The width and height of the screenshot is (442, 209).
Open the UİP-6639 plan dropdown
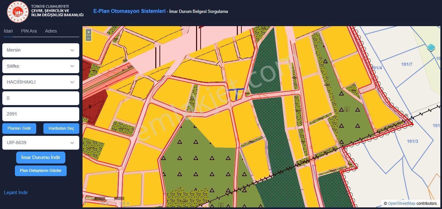(x=41, y=143)
